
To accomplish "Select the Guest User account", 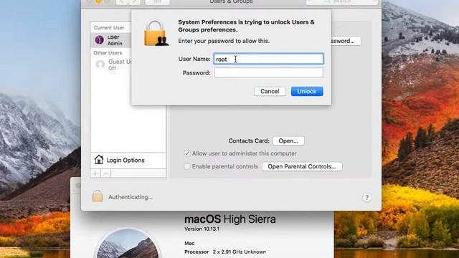I will [x=111, y=64].
